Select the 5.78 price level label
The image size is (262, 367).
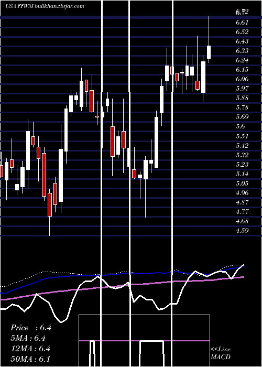(x=242, y=107)
